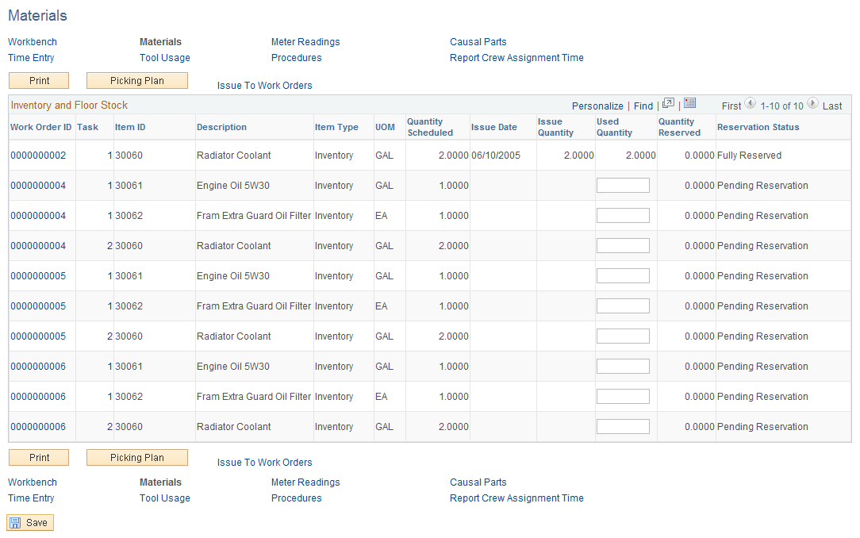The width and height of the screenshot is (860, 538).
Task: Open Find in the Inventory and Floor Stock grid
Action: (643, 106)
